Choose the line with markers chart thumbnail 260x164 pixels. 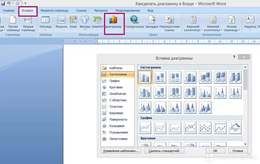(x=190, y=127)
